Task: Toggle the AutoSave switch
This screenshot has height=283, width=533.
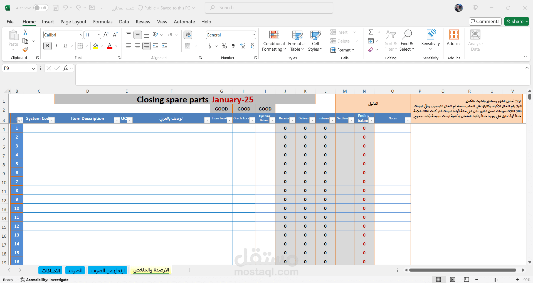Action: click(x=41, y=8)
